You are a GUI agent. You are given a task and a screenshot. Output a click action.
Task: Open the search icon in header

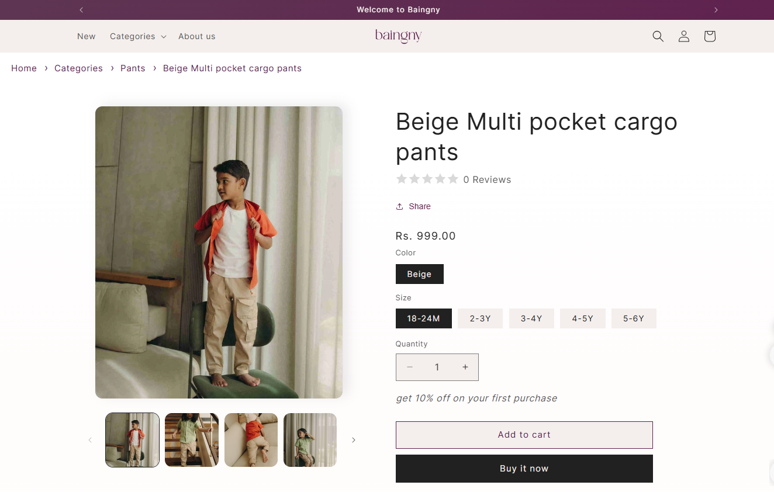(x=658, y=36)
